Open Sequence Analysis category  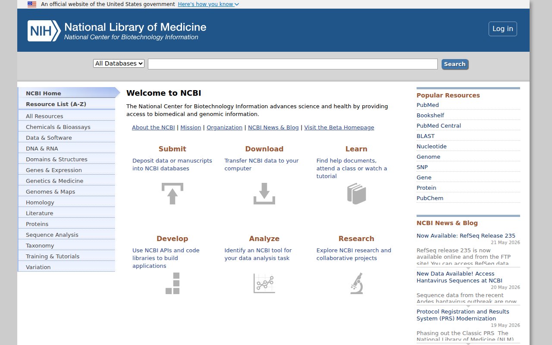click(x=67, y=235)
